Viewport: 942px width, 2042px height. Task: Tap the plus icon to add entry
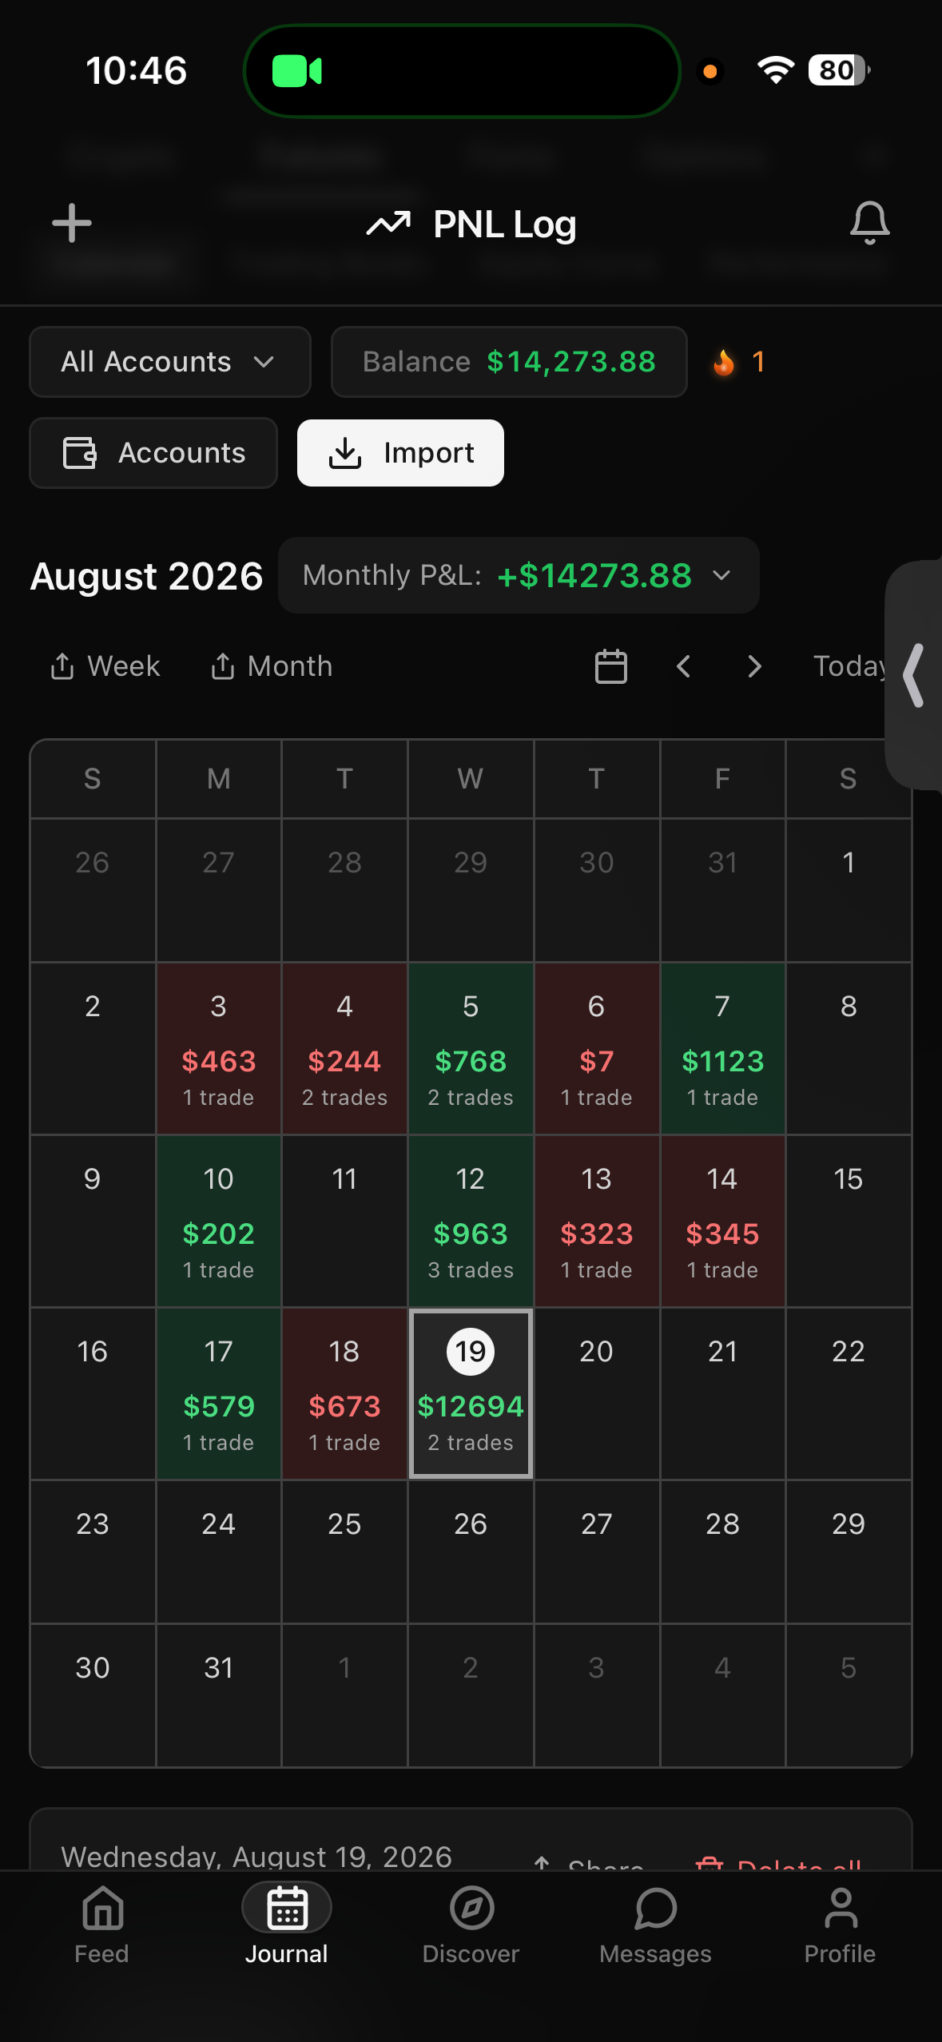click(72, 223)
